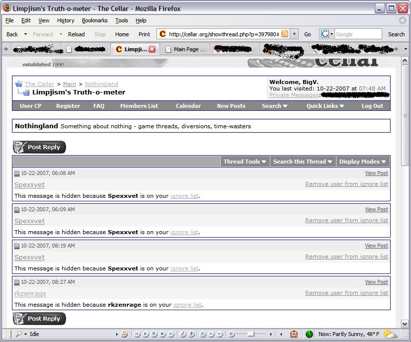Image resolution: width=411 pixels, height=342 pixels.
Task: Go to the Home page
Action: 122,34
